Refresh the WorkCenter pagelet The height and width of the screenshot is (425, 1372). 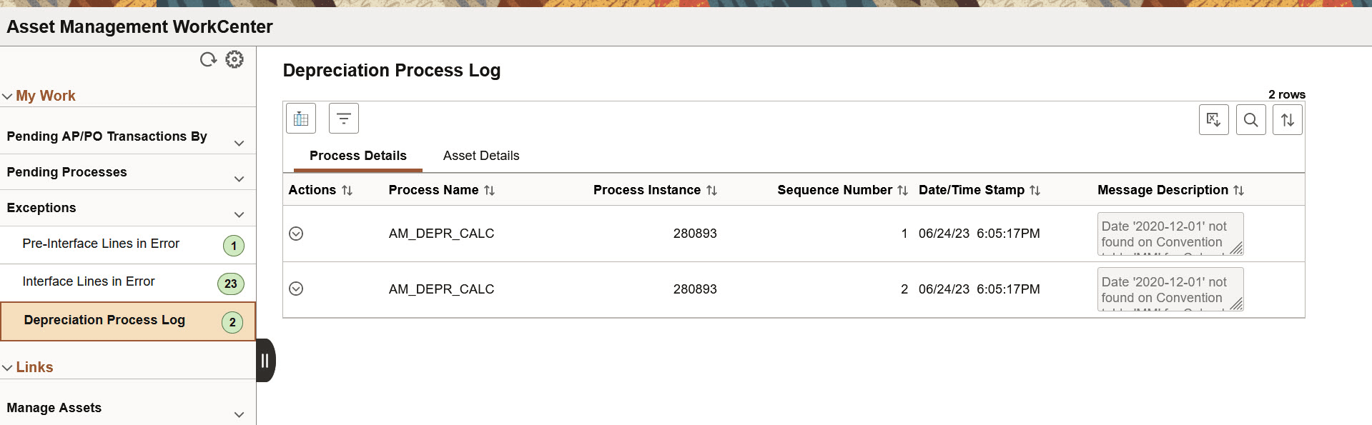point(208,59)
